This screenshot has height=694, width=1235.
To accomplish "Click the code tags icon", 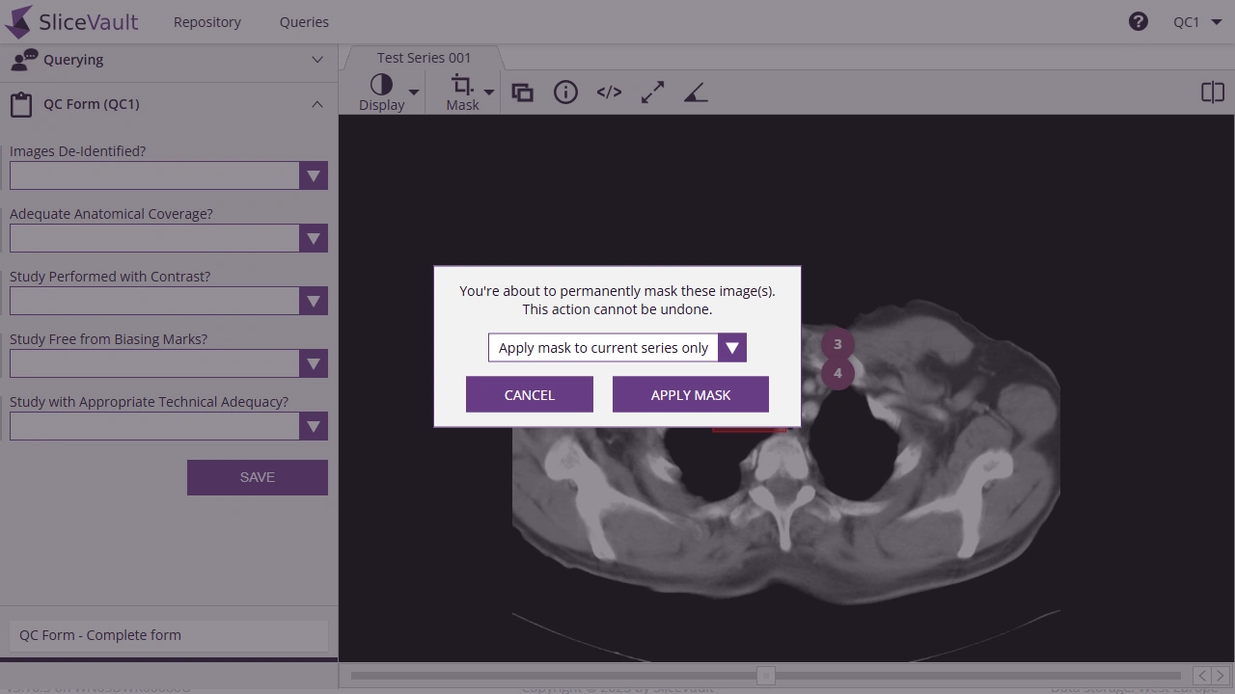I will pyautogui.click(x=609, y=93).
